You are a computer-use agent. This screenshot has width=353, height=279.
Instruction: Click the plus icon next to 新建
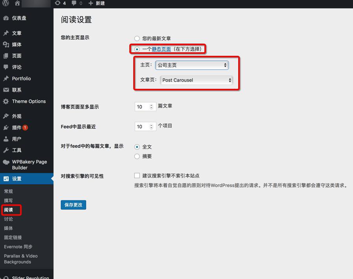91,3
